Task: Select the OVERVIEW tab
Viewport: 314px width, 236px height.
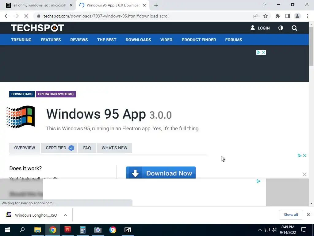Action: [x=25, y=148]
